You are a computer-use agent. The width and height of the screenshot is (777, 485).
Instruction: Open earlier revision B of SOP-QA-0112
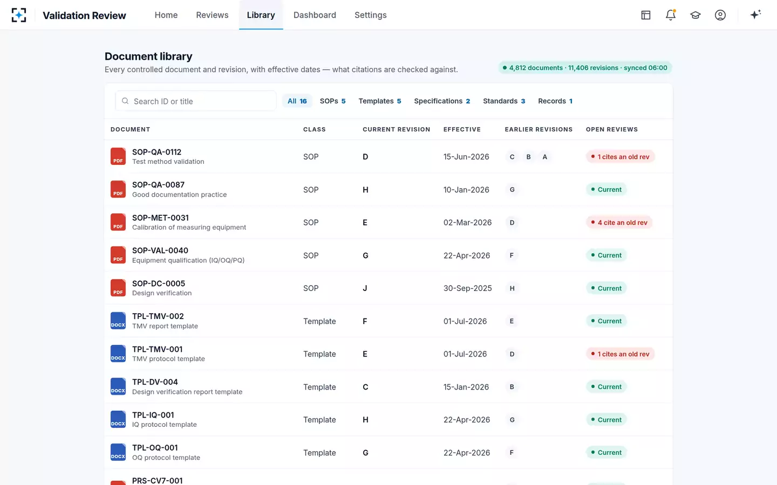[528, 157]
